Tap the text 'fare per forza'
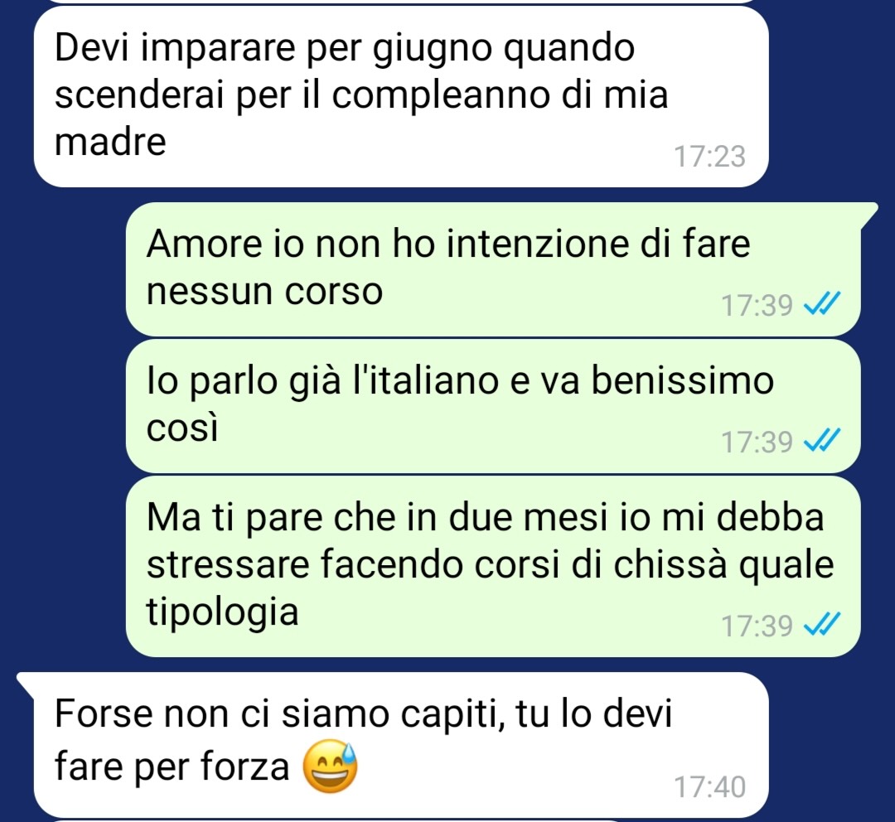This screenshot has width=895, height=822. pyautogui.click(x=172, y=766)
